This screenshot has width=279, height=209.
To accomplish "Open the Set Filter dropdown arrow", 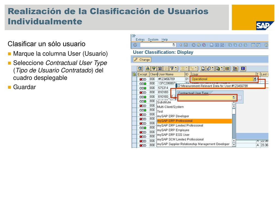I will pos(176,68).
